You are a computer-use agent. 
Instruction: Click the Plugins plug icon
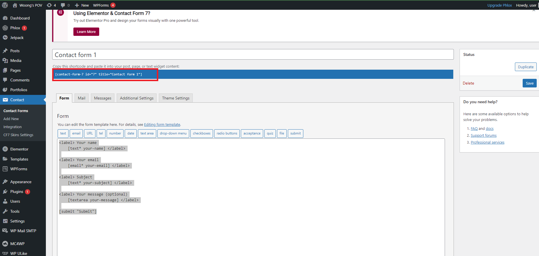pyautogui.click(x=5, y=191)
